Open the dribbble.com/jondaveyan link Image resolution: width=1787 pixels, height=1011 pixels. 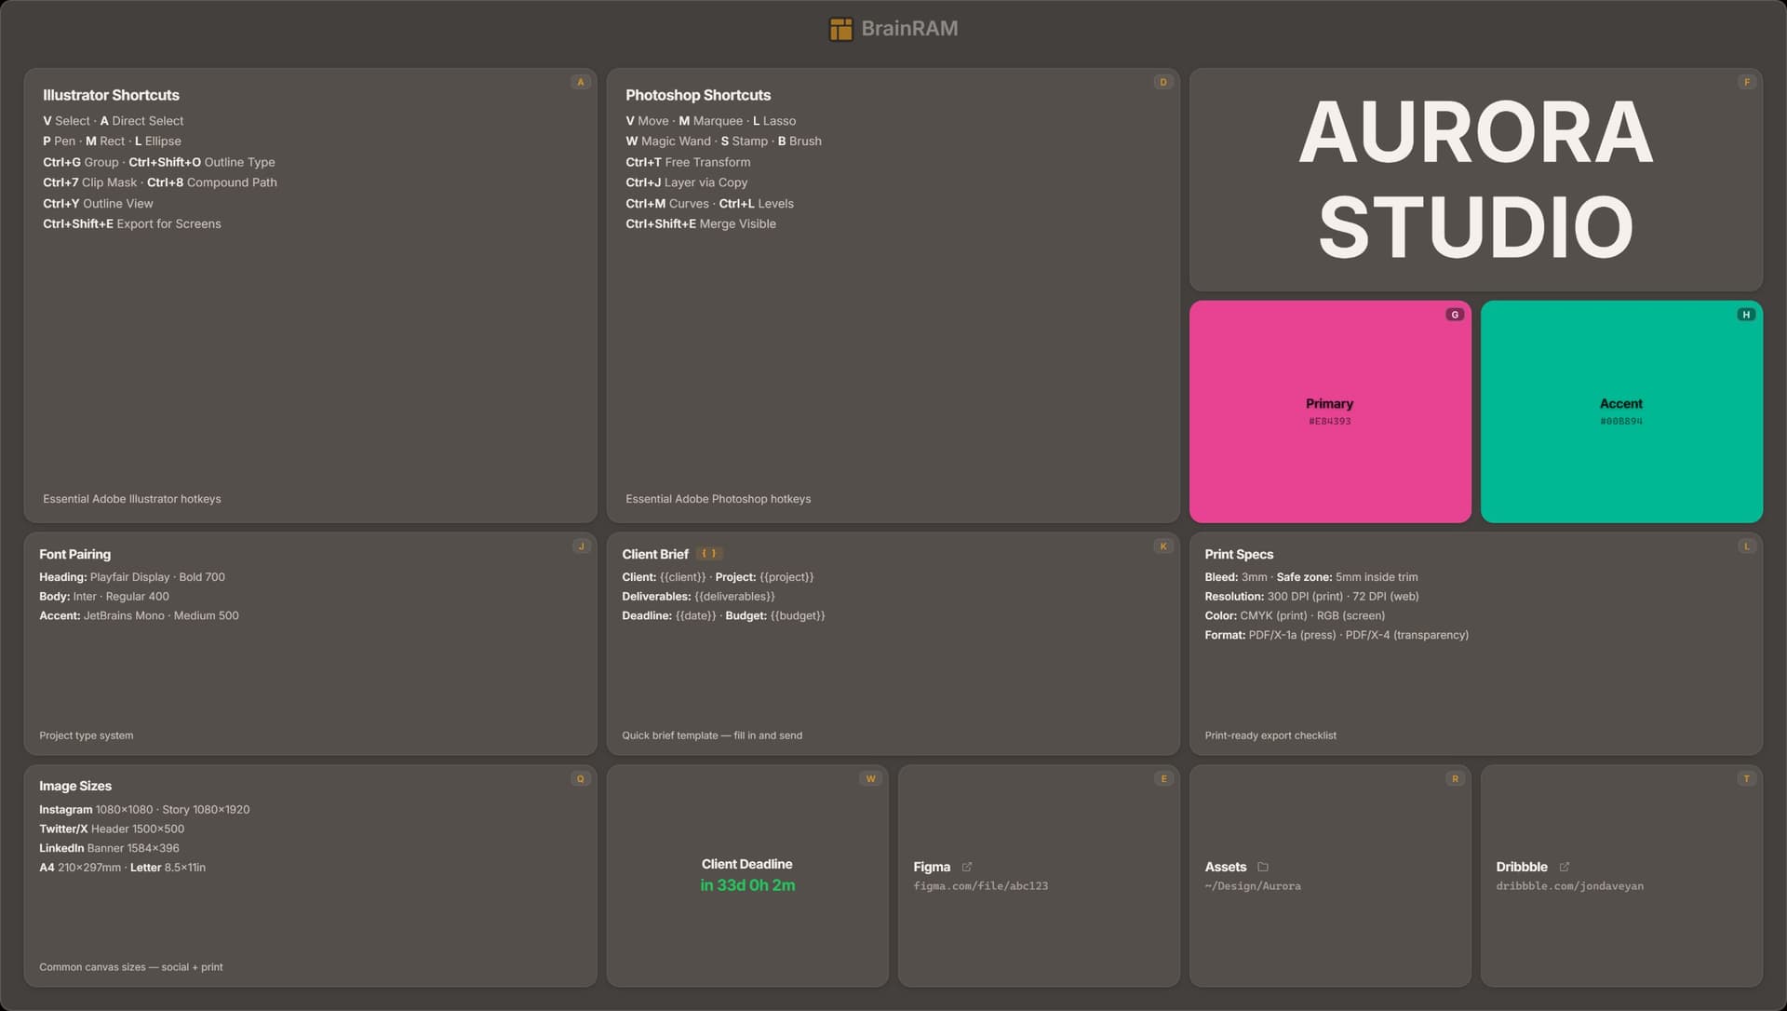click(1570, 886)
